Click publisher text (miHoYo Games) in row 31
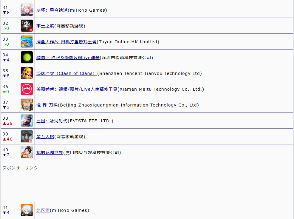This screenshot has height=219, width=294. click(87, 10)
